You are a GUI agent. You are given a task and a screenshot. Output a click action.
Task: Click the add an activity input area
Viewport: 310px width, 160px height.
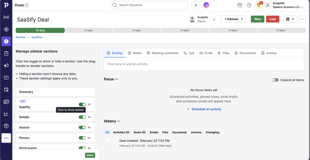pyautogui.click(x=204, y=64)
